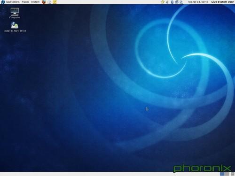Viewport: 235px width, 176px height.
Task: Switch to the second workspace
Action: click(227, 174)
